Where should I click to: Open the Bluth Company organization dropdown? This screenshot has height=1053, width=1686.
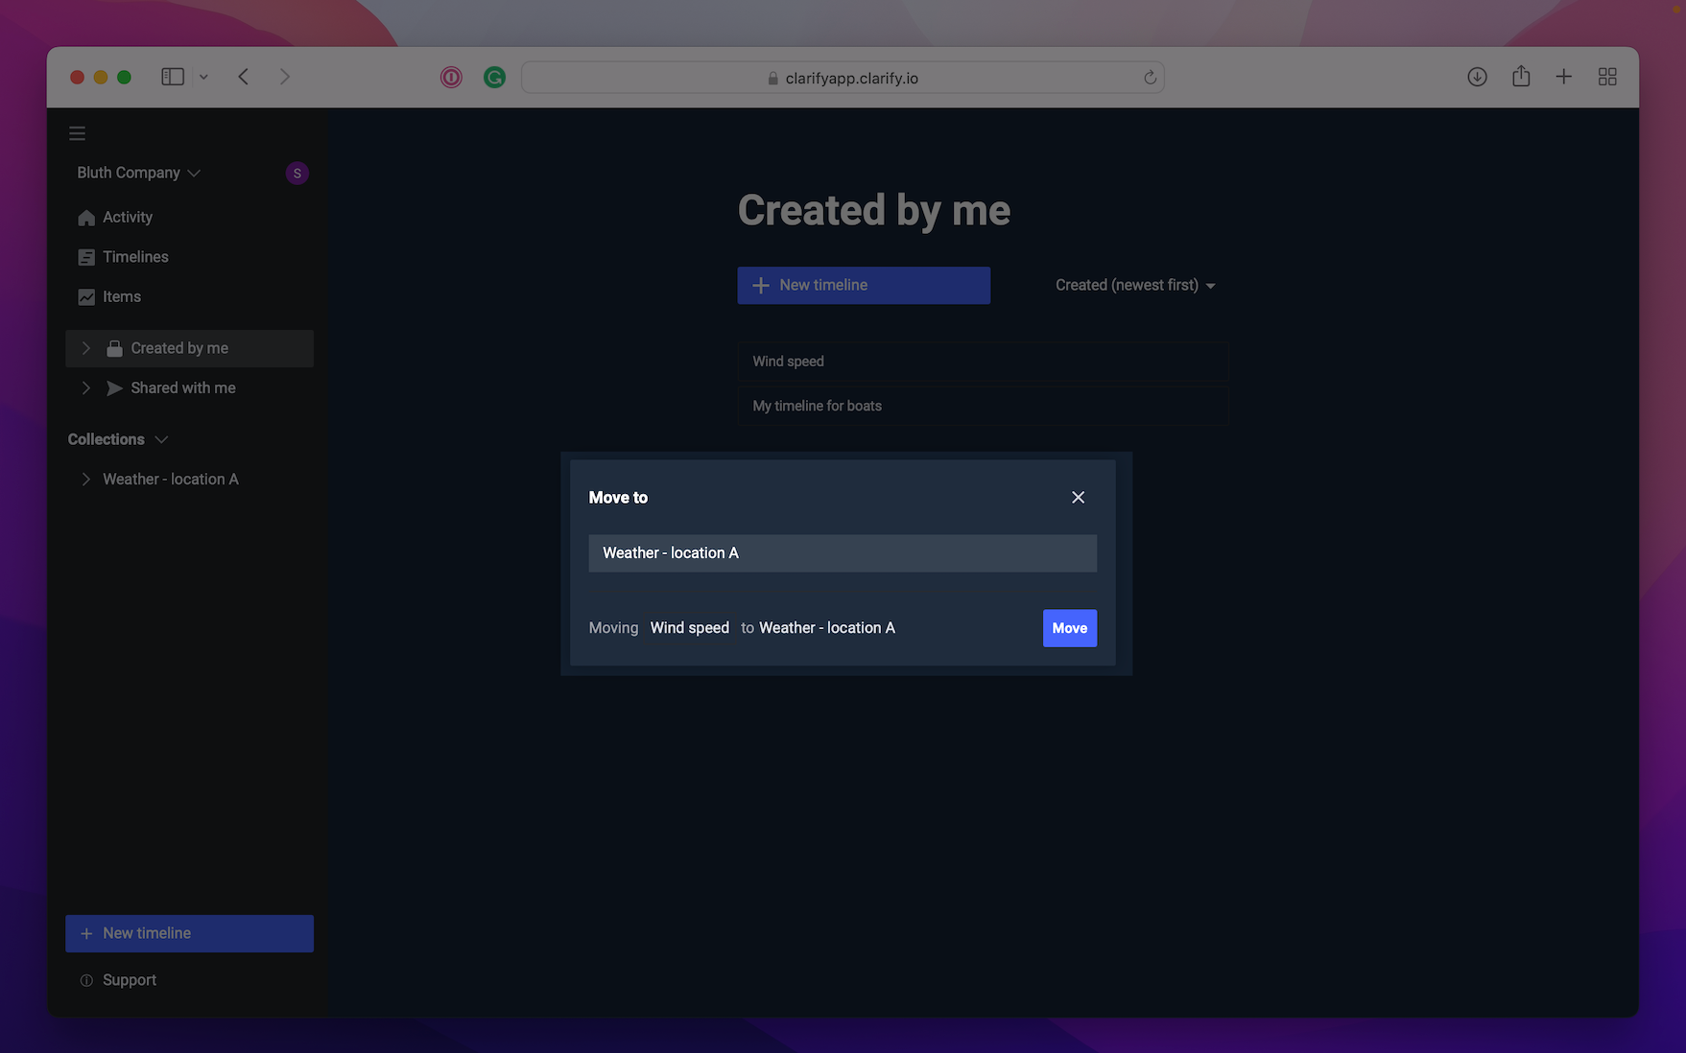pos(138,173)
